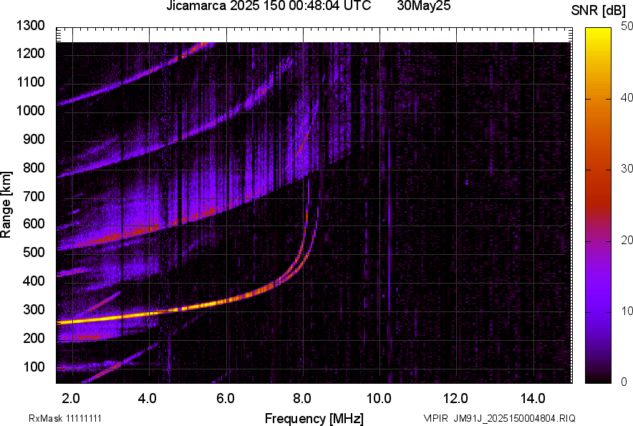This screenshot has width=633, height=426.
Task: Click the colorbar tick value '30'
Action: [627, 168]
